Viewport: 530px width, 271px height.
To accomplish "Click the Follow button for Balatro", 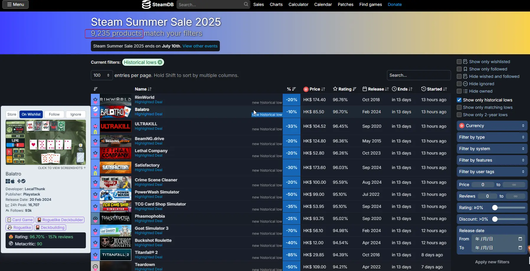I will [54, 114].
